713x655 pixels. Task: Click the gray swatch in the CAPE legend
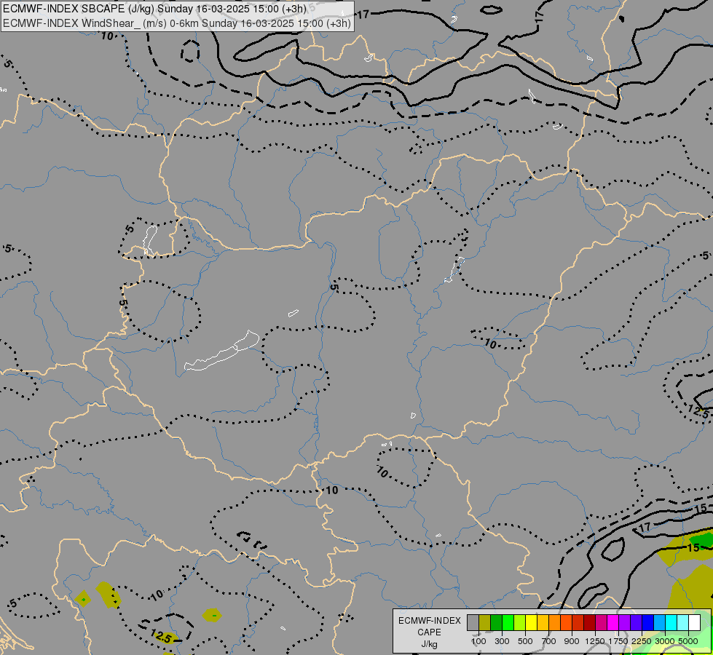pos(473,622)
